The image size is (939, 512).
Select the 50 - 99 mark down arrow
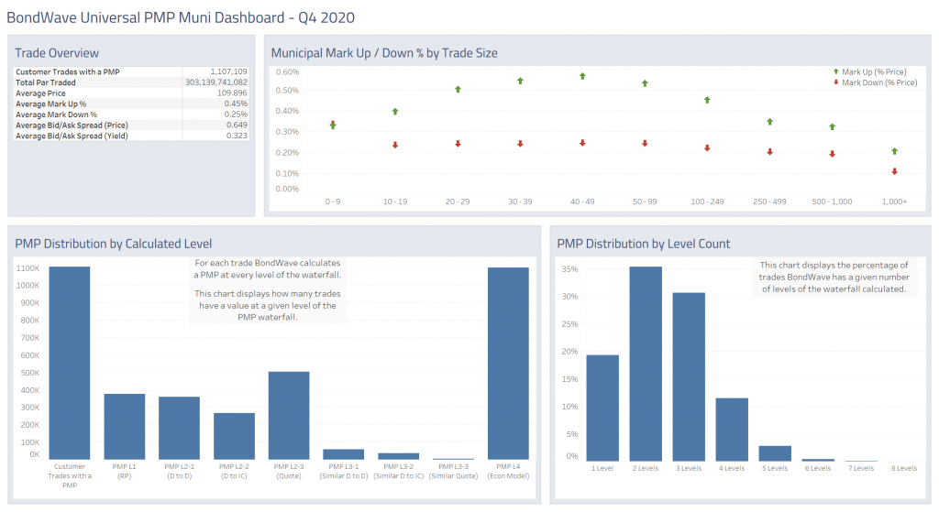pyautogui.click(x=645, y=144)
